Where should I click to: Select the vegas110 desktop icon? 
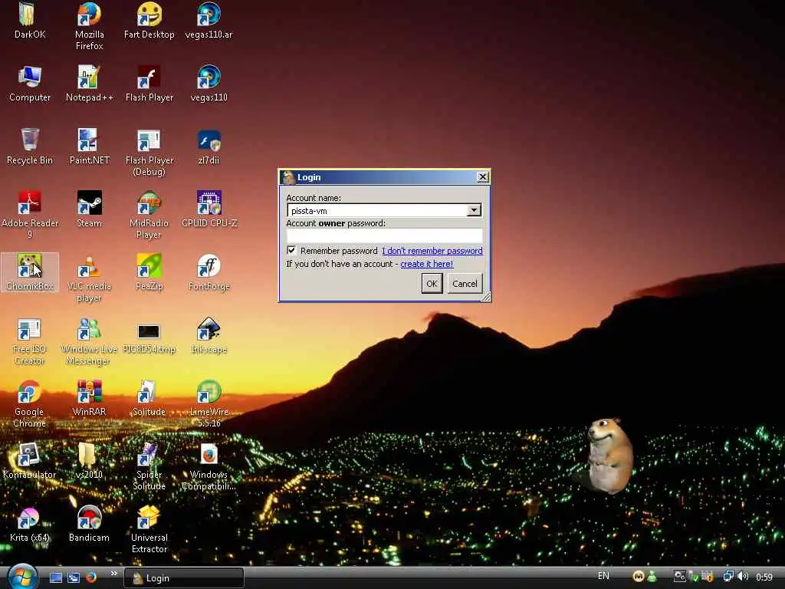click(209, 77)
